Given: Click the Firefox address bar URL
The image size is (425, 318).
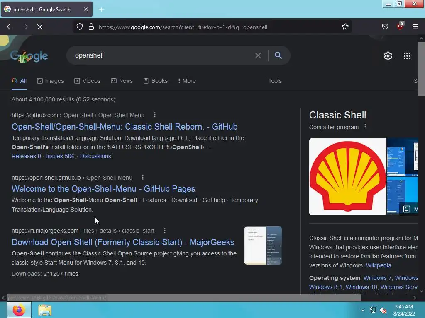Looking at the screenshot, I should 183,27.
